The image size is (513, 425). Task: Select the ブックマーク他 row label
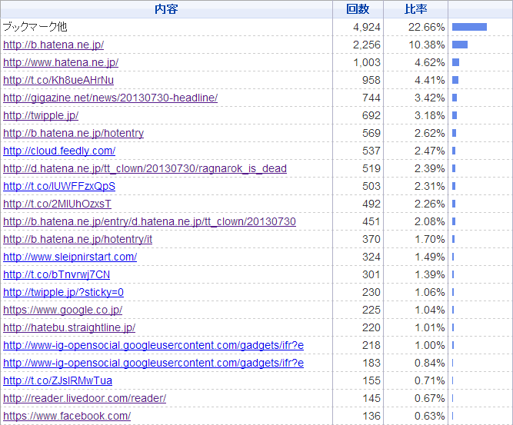[35, 27]
